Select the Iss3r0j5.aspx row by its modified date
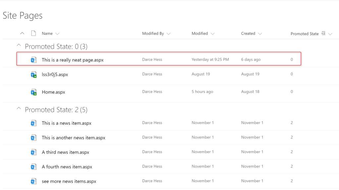This screenshot has height=190, width=339. (201, 74)
